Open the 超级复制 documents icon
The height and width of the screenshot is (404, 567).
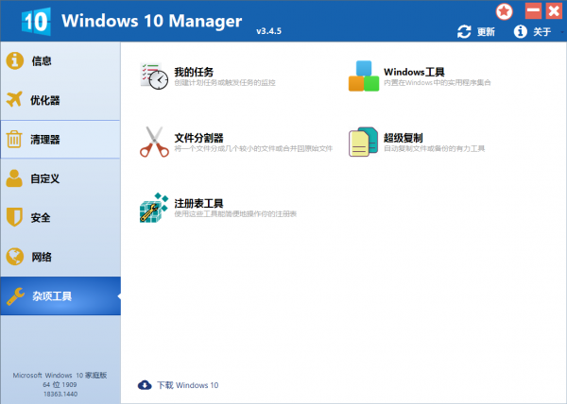363,142
